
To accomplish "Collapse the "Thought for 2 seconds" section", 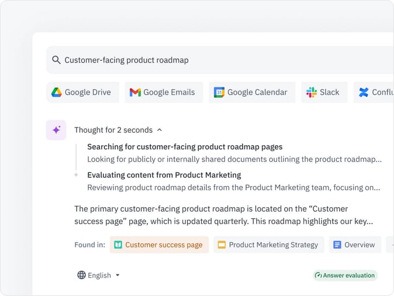I will click(x=160, y=130).
